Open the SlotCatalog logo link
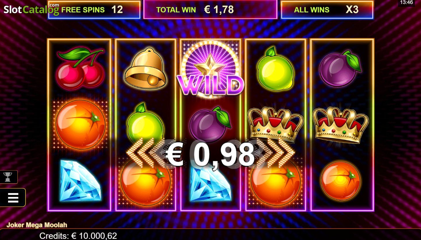The width and height of the screenshot is (421, 240). (31, 9)
